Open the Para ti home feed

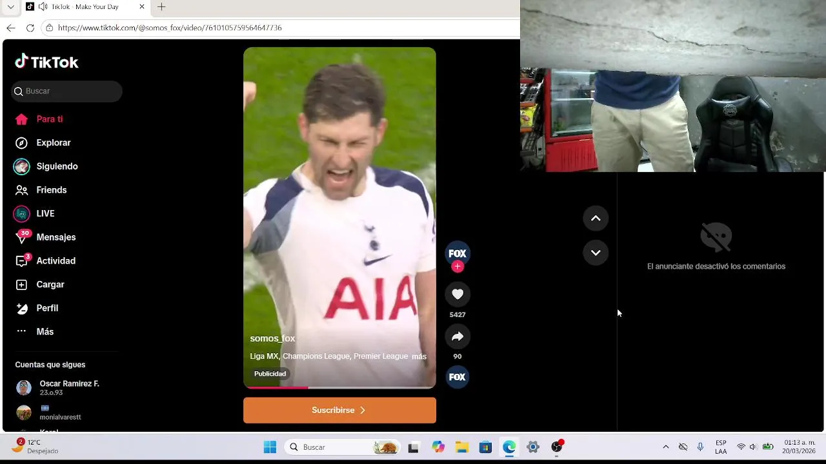(x=39, y=119)
